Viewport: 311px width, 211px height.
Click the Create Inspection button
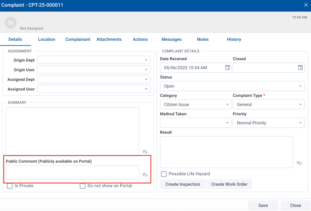tap(183, 184)
